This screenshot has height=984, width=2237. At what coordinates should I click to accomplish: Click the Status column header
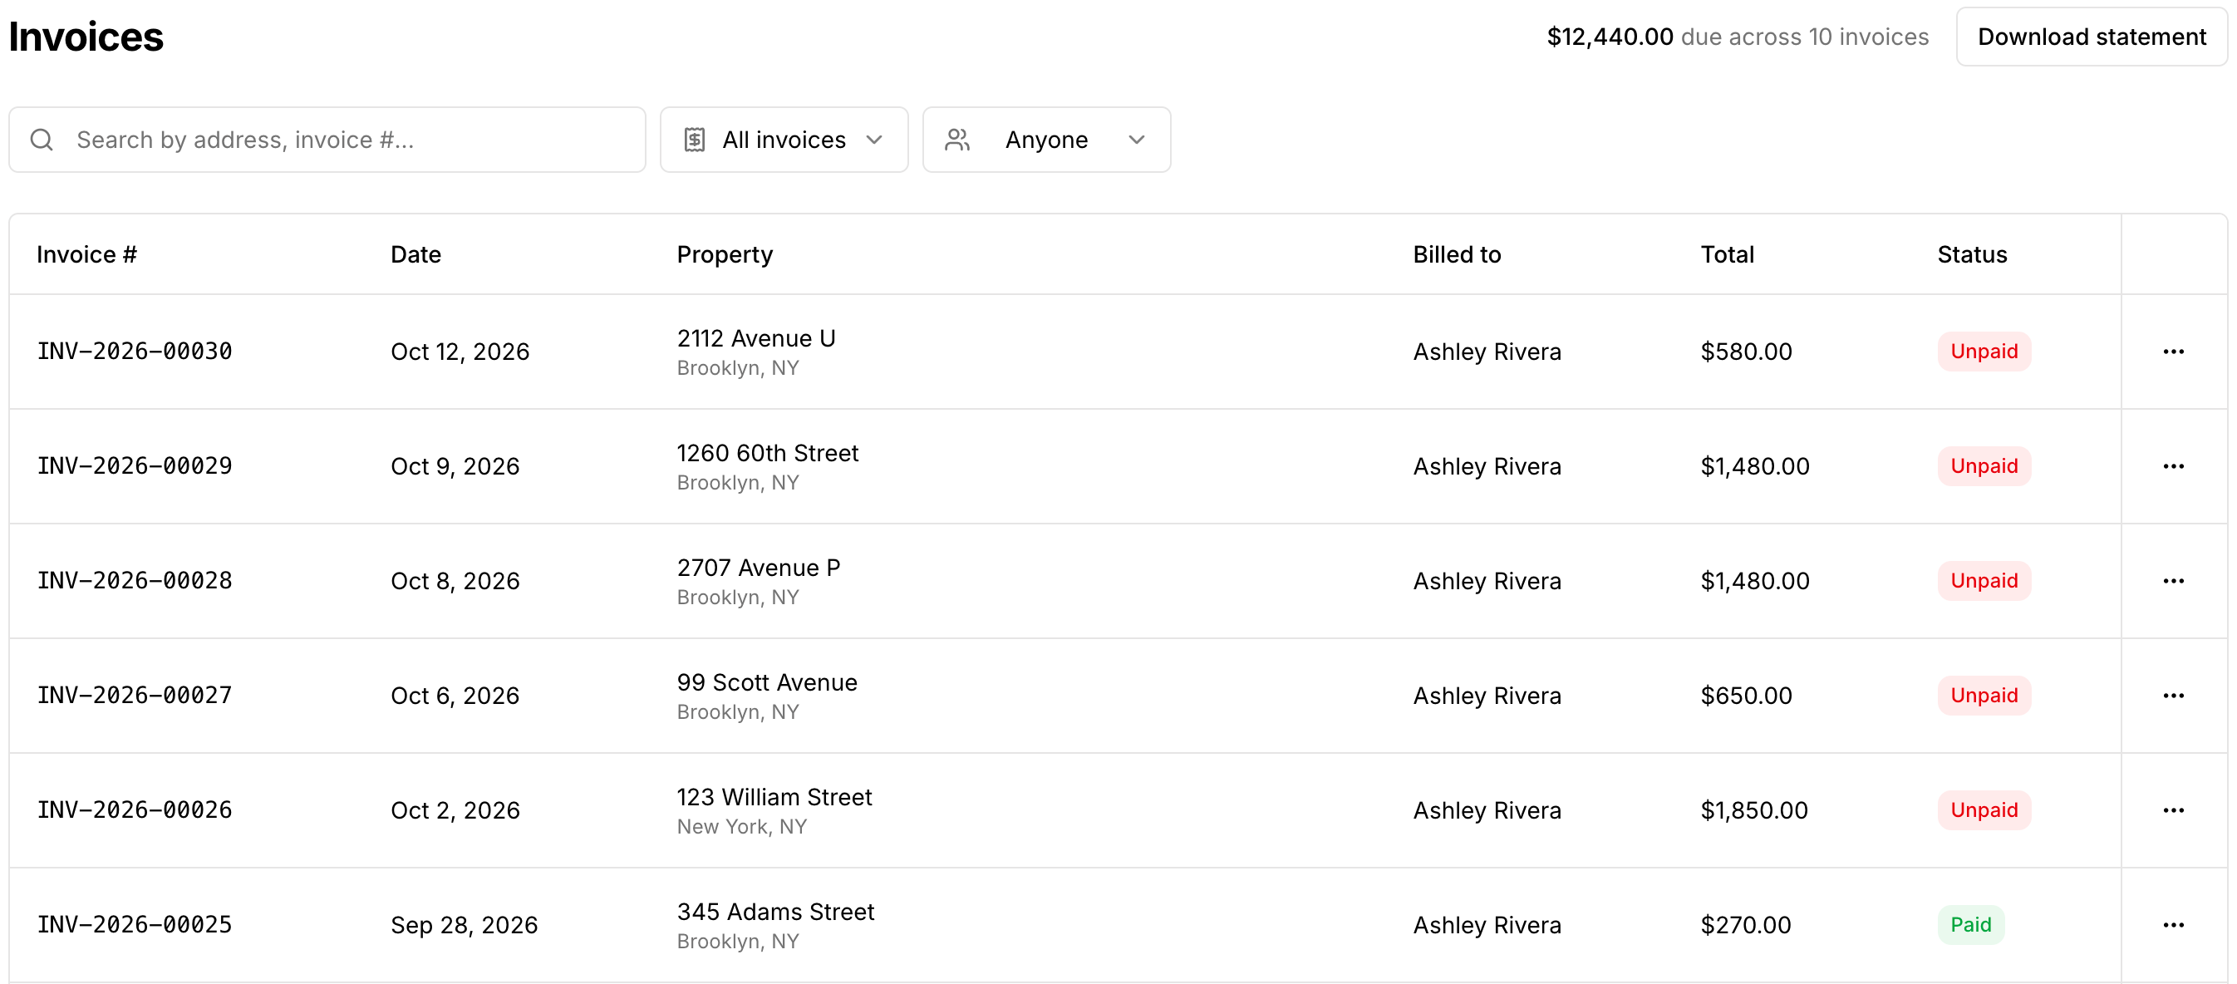pyautogui.click(x=1972, y=254)
